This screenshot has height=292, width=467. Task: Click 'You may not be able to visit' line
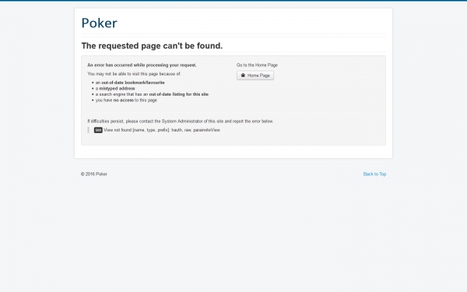tap(134, 74)
